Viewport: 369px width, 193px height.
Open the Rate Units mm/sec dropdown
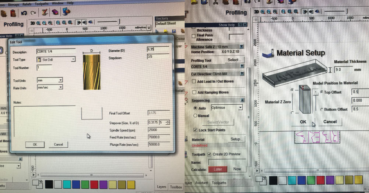(x=60, y=87)
